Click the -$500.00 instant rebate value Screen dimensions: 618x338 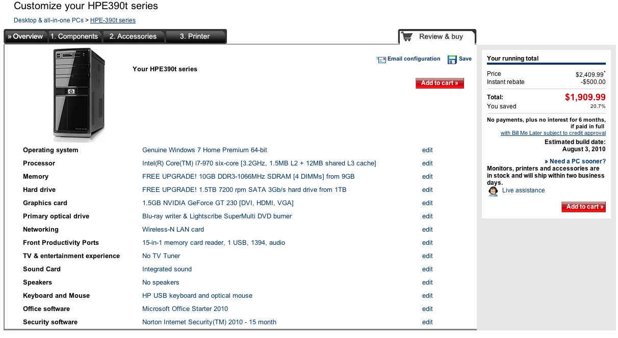pyautogui.click(x=593, y=82)
